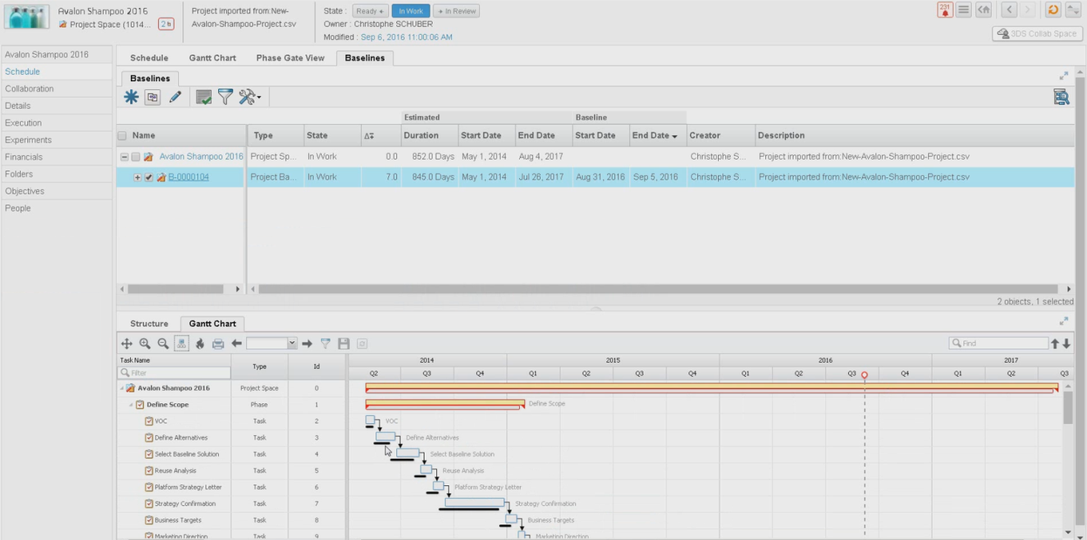
Task: Open the wrench tools menu
Action: pos(249,97)
